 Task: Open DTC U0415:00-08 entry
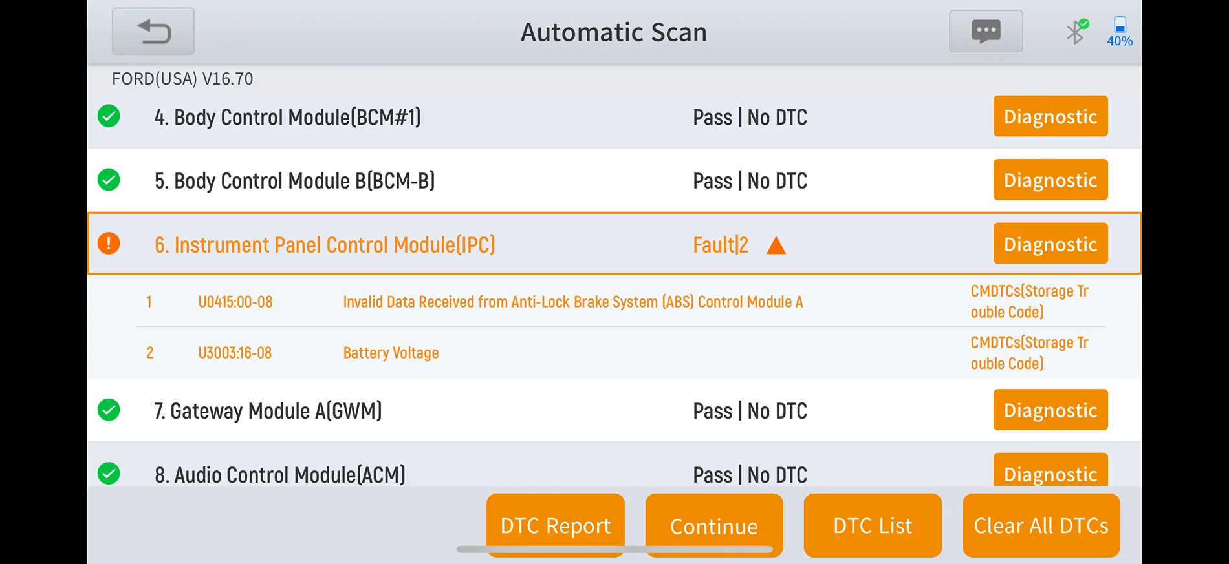point(621,302)
